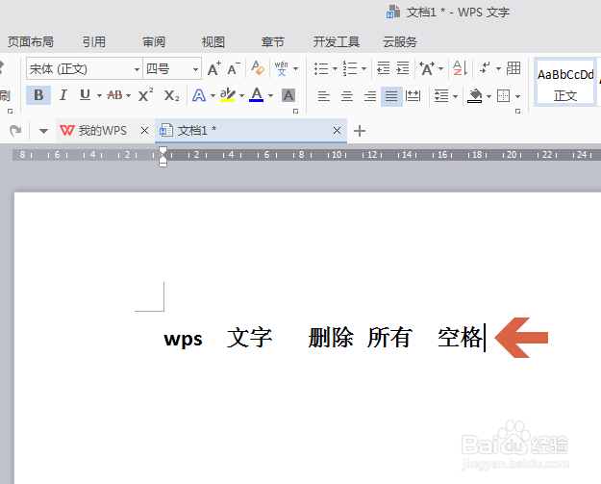Open the 页面布局 ribbon tab
The height and width of the screenshot is (484, 601).
(31, 41)
